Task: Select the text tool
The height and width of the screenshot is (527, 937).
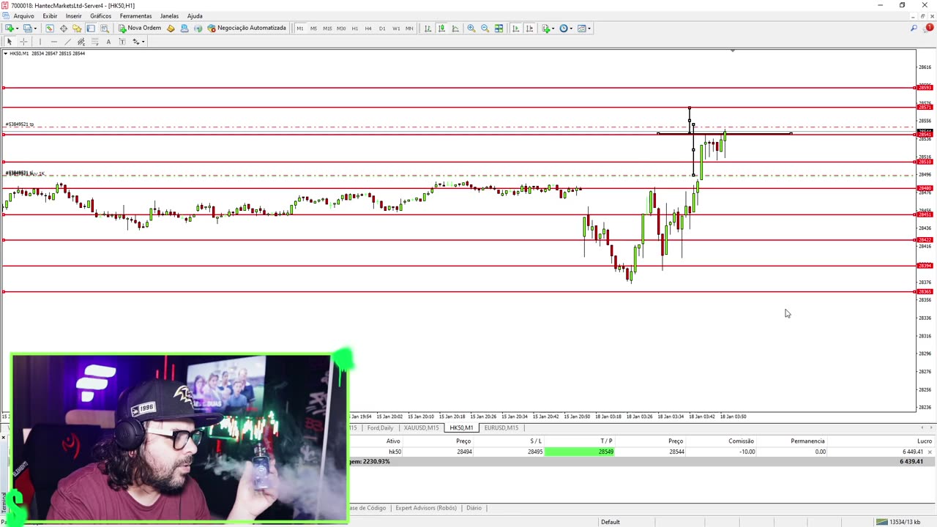Action: tap(108, 42)
